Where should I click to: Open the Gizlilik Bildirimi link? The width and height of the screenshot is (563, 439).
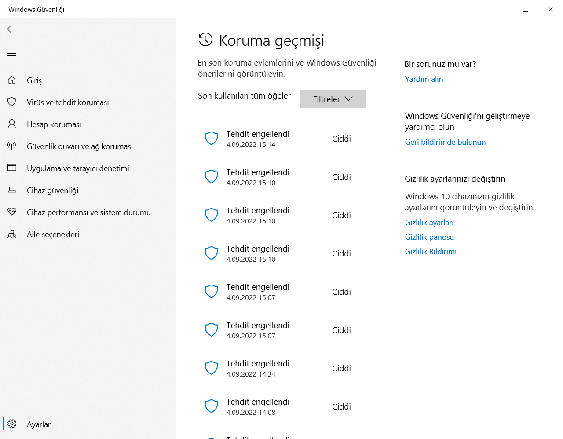coord(431,252)
